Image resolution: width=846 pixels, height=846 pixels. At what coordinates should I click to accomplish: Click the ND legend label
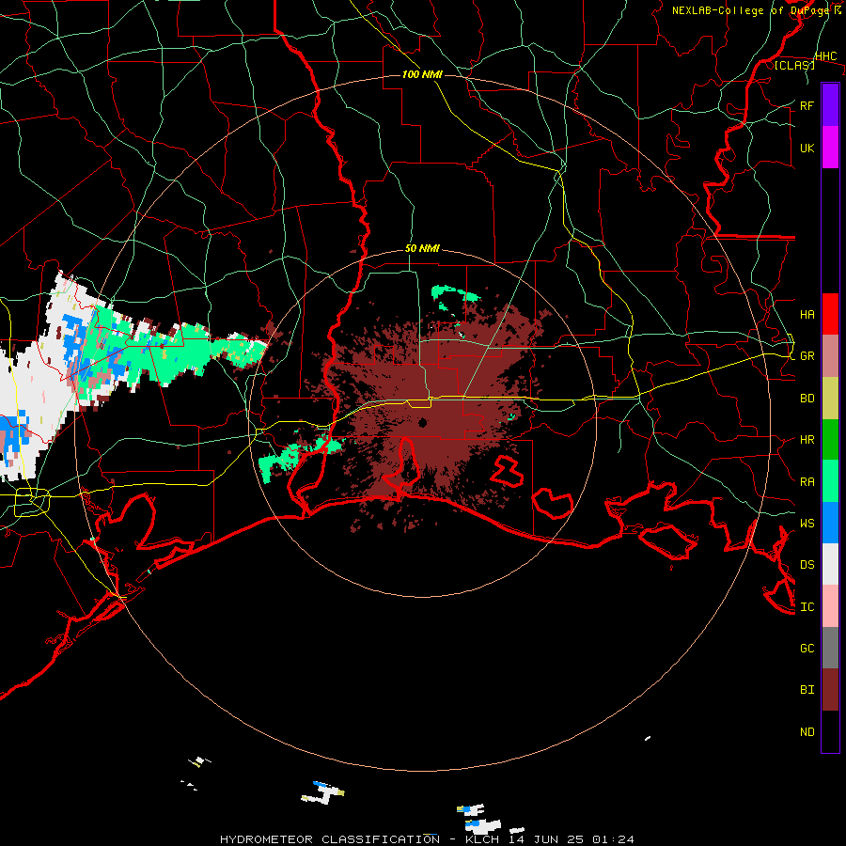[807, 731]
